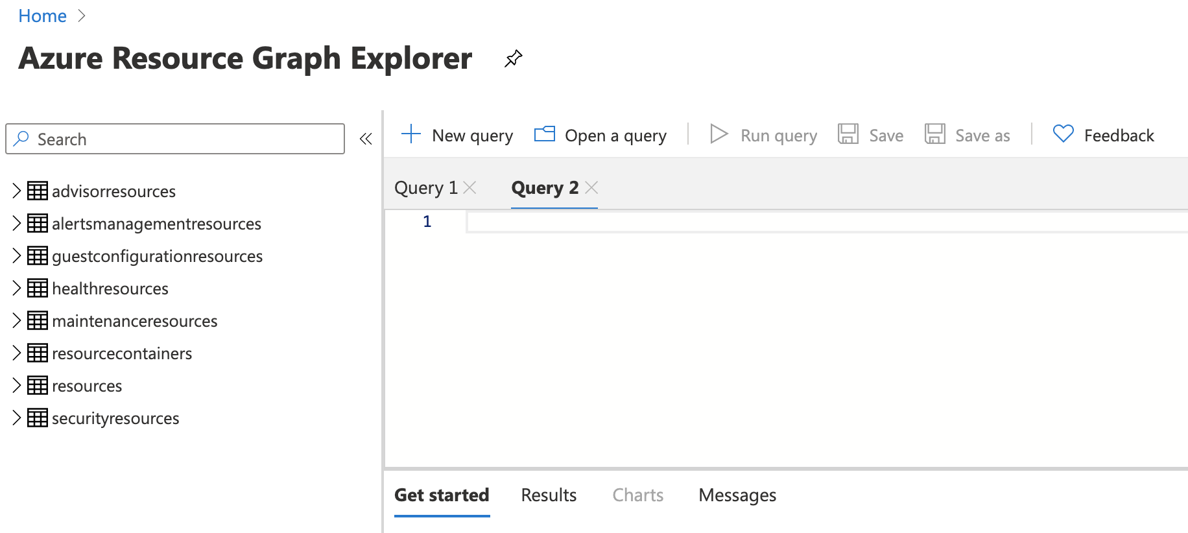This screenshot has width=1188, height=533.
Task: Click the resourcecontainers table icon
Action: [38, 353]
